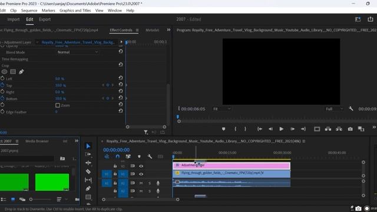Switch Project panel to icon view
Viewport: 377px width, 212px height.
coord(13,199)
